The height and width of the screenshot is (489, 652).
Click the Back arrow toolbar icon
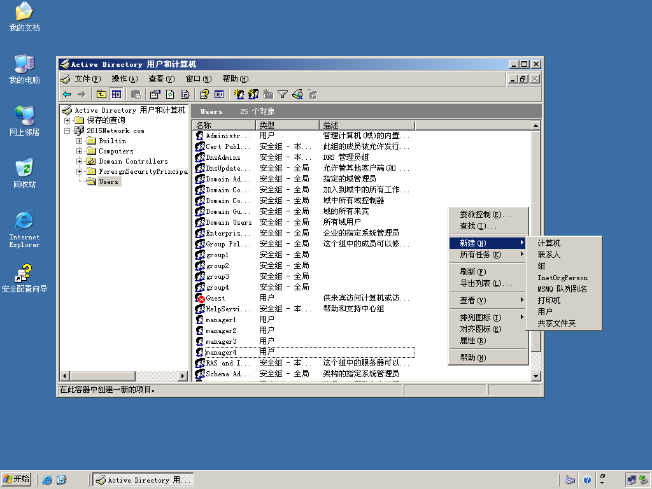pos(67,94)
